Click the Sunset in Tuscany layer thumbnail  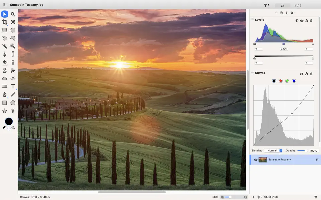(x=263, y=160)
